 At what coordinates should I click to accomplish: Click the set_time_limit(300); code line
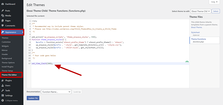point(42,63)
